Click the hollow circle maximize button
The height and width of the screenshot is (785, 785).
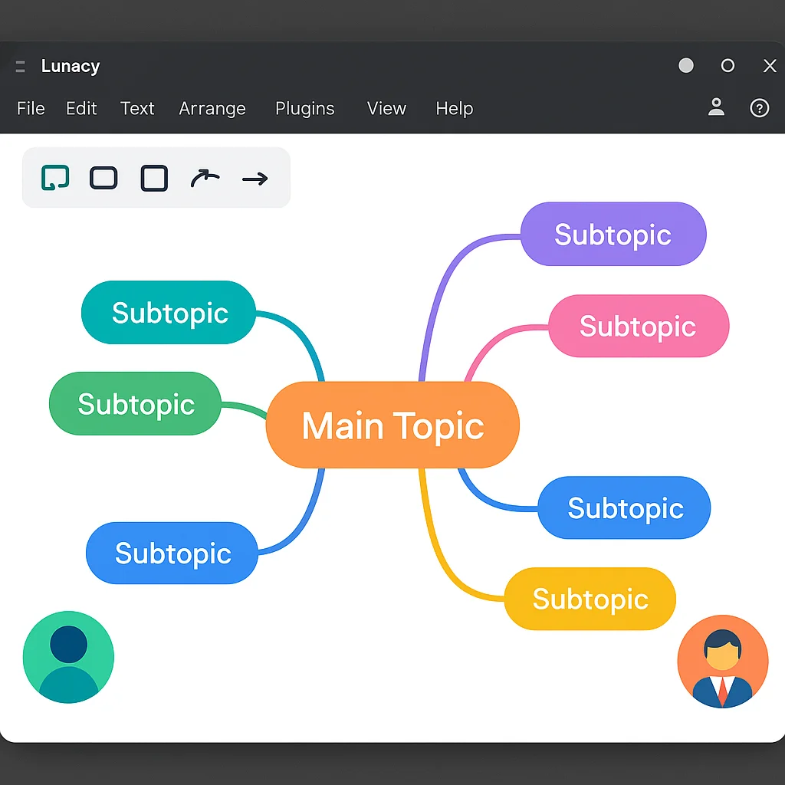coord(728,66)
